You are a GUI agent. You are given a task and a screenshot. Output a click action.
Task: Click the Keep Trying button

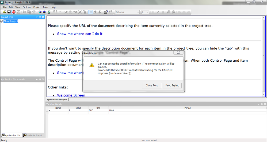(x=172, y=85)
